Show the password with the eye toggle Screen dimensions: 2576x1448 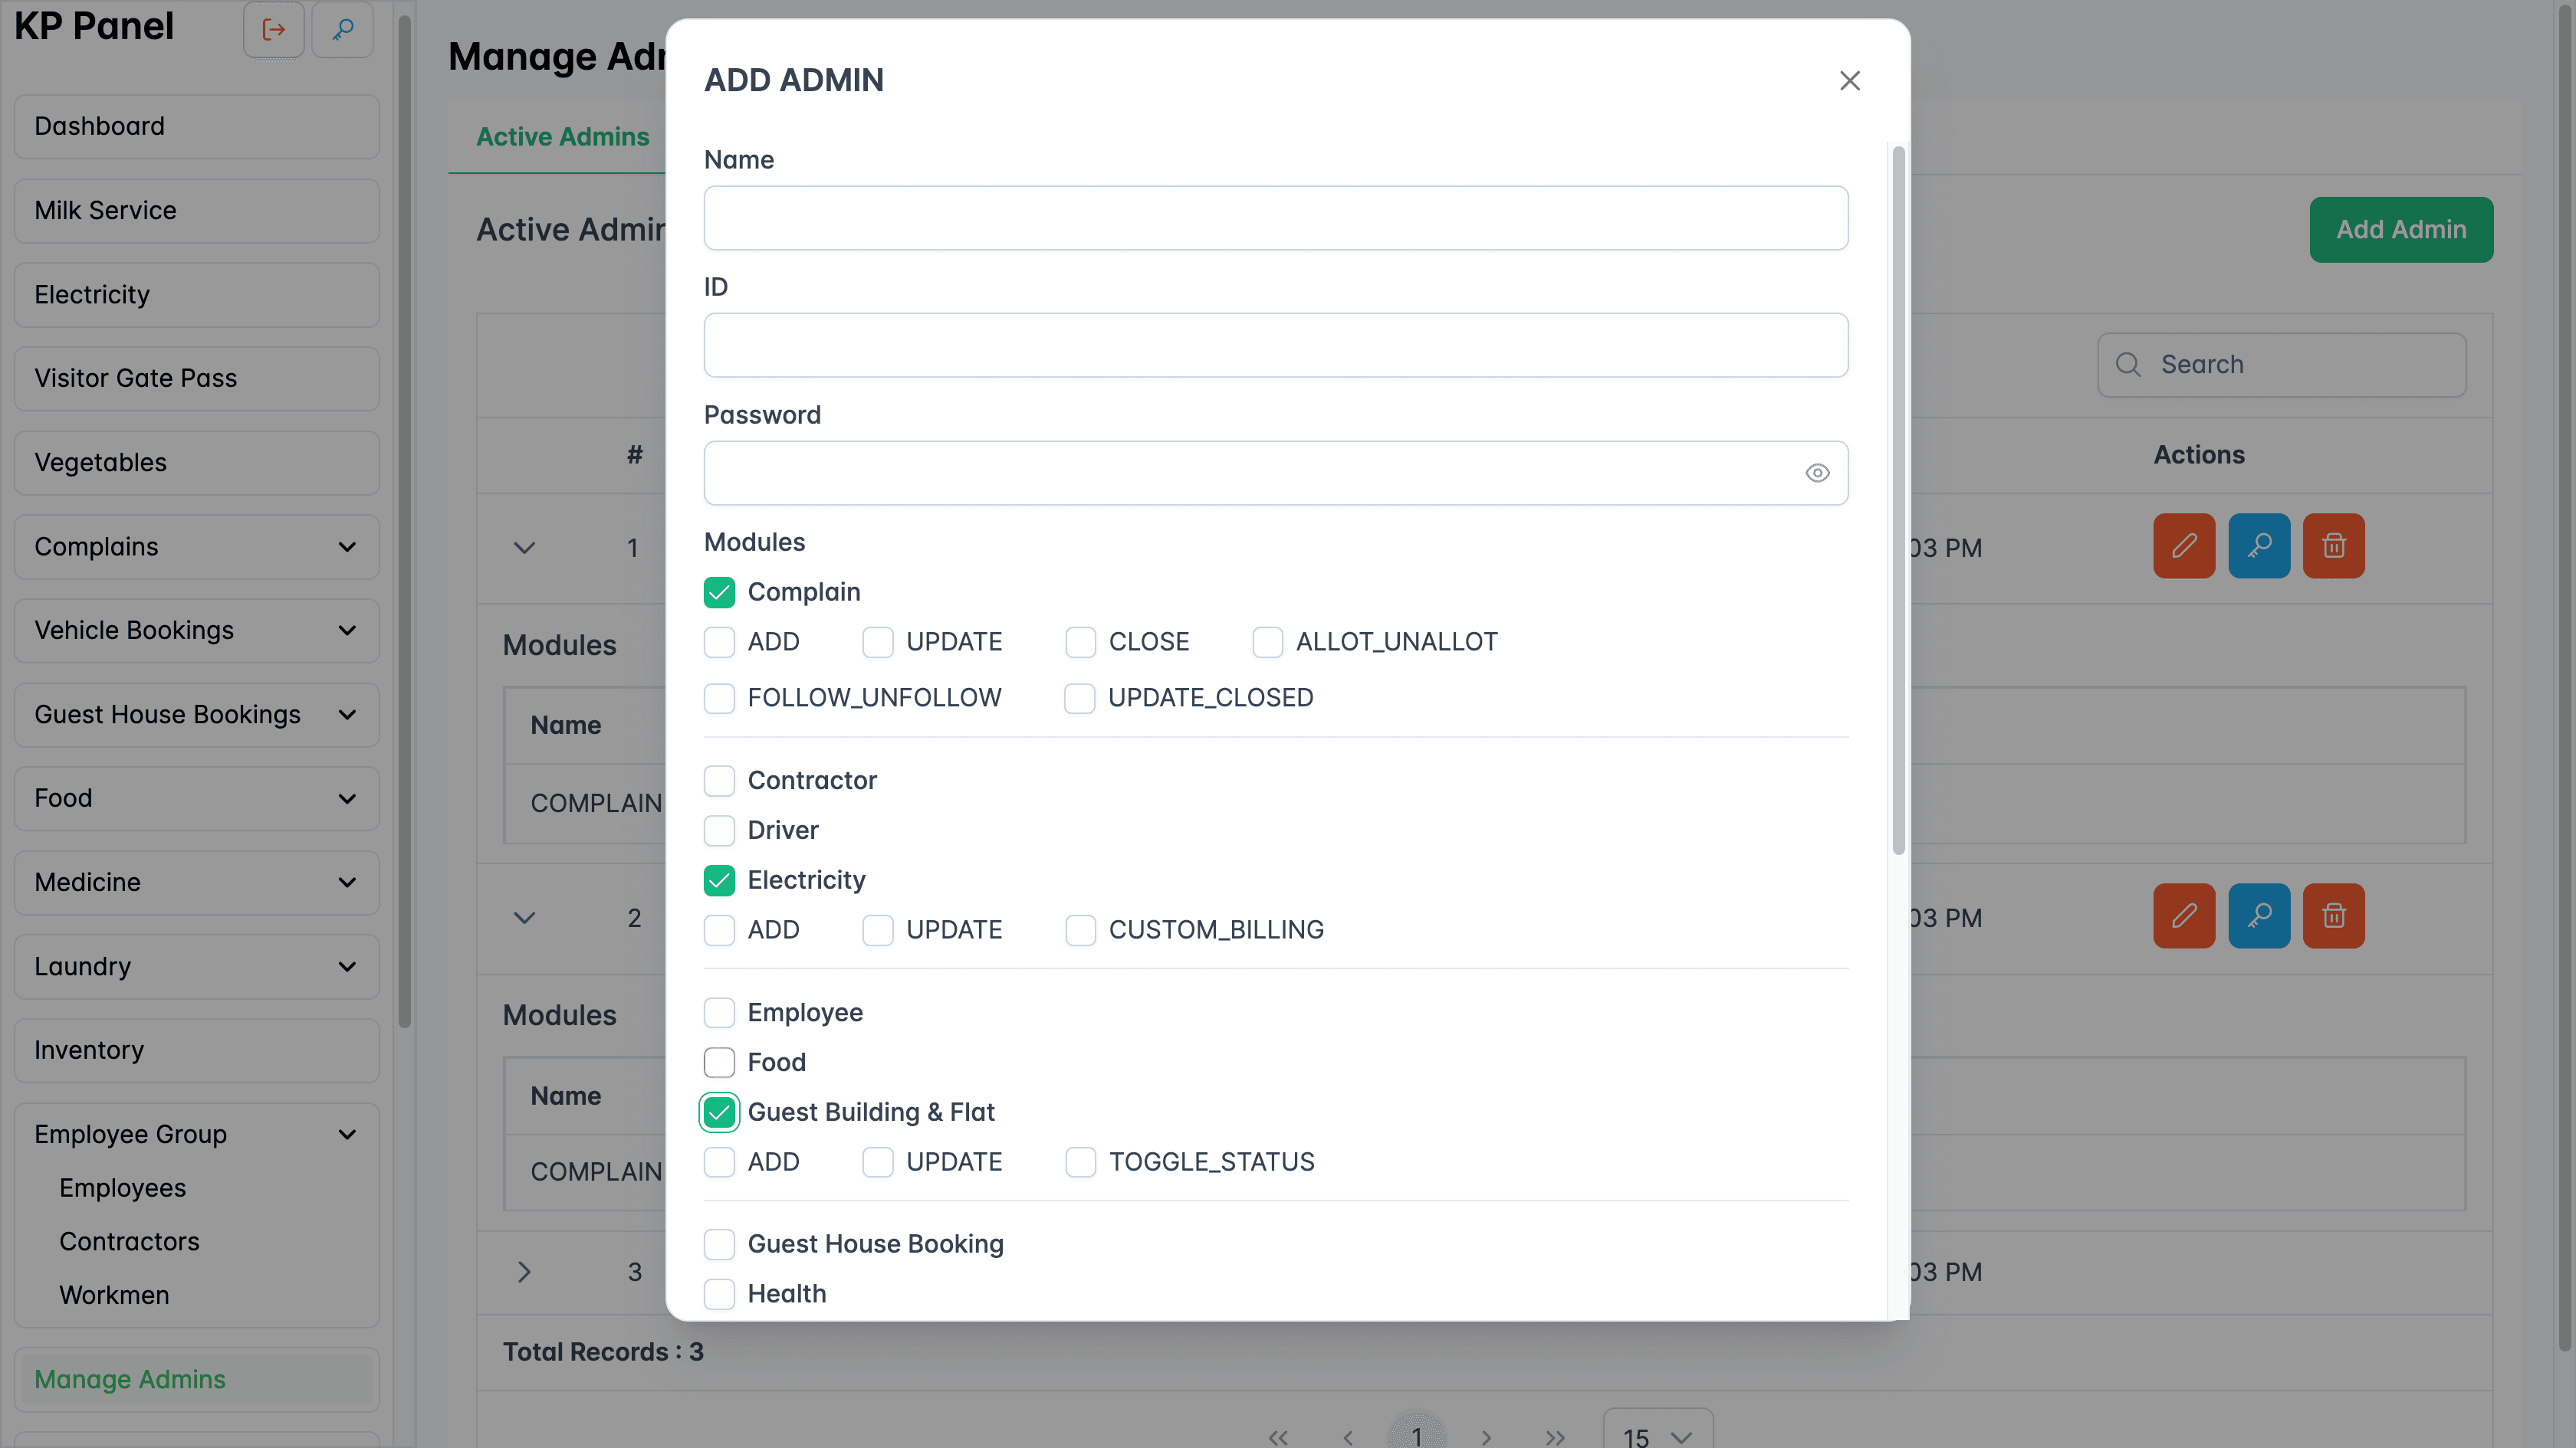(1817, 473)
